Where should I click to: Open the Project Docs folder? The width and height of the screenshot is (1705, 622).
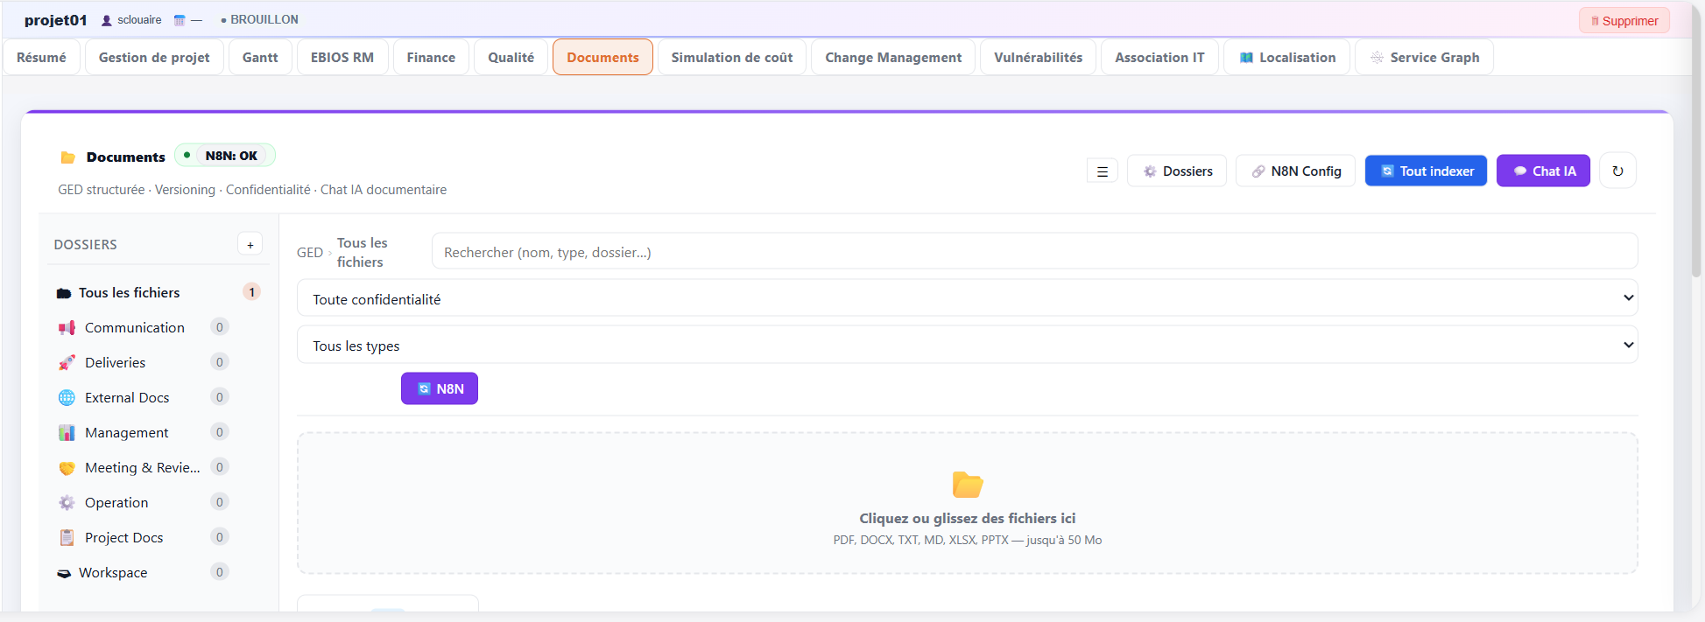pos(123,537)
